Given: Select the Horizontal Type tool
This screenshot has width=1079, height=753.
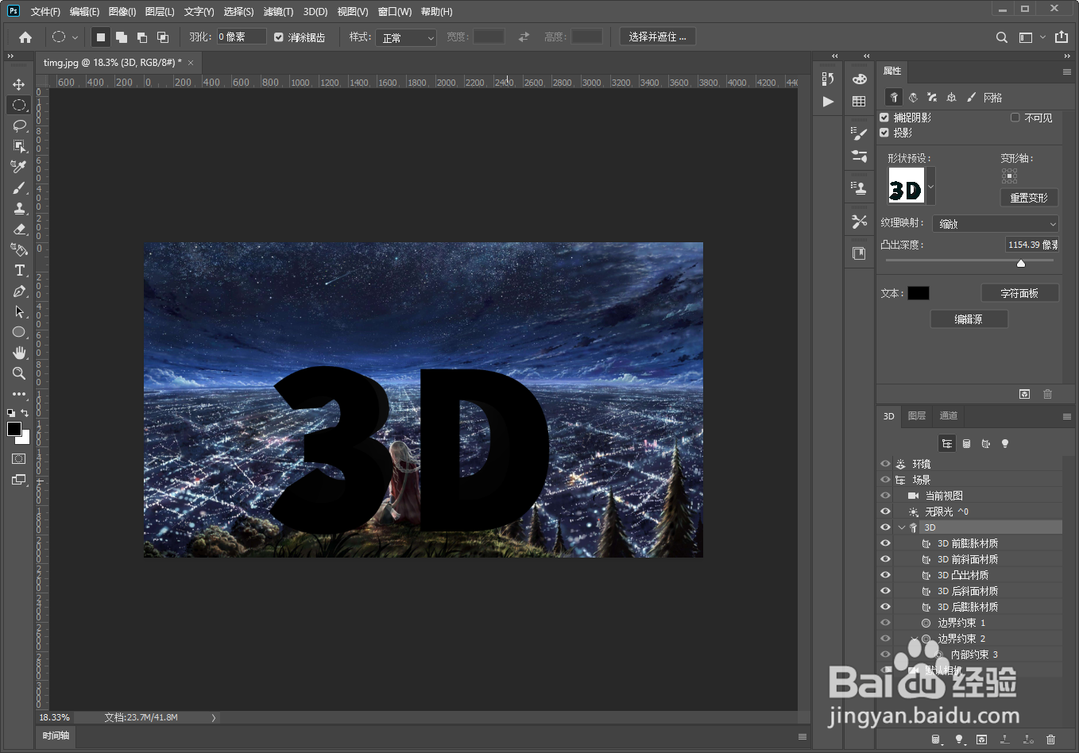Looking at the screenshot, I should (x=19, y=270).
